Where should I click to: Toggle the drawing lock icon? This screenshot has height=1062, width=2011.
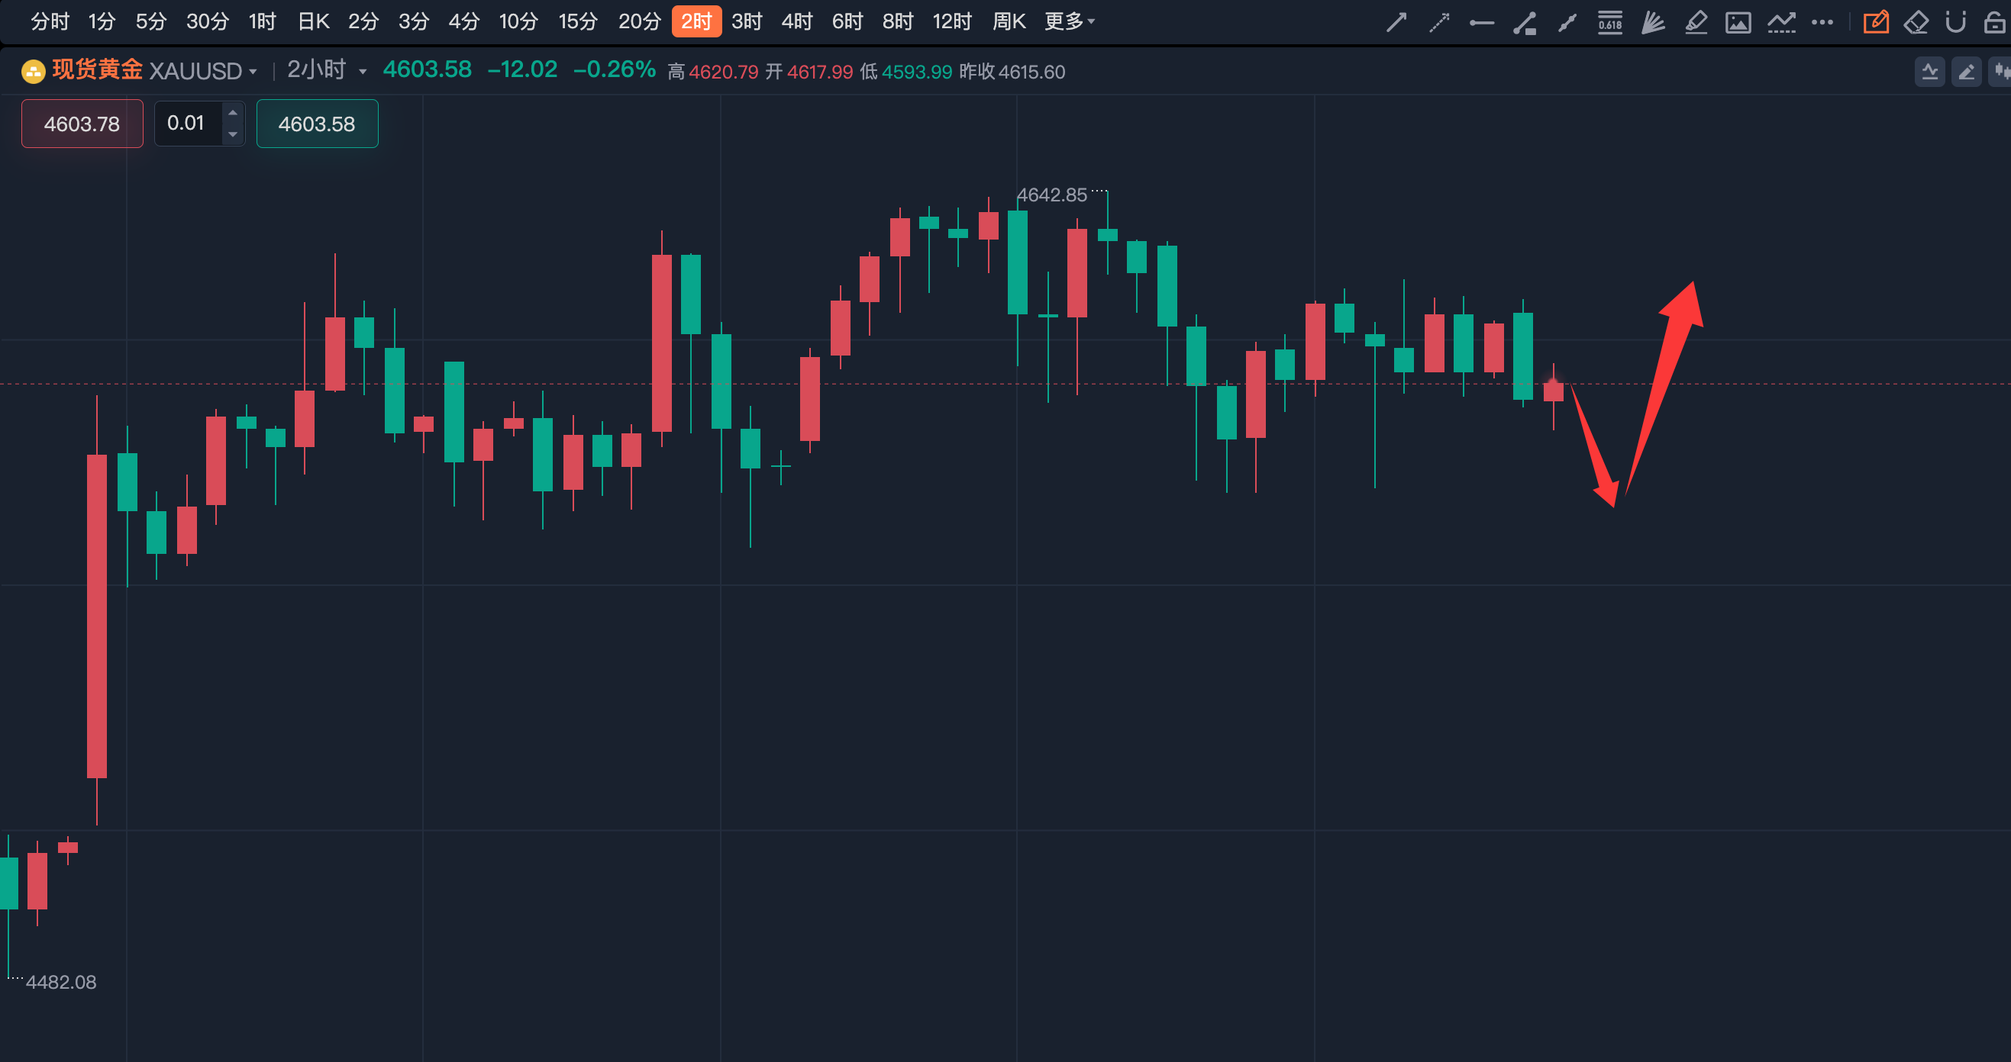point(1994,22)
